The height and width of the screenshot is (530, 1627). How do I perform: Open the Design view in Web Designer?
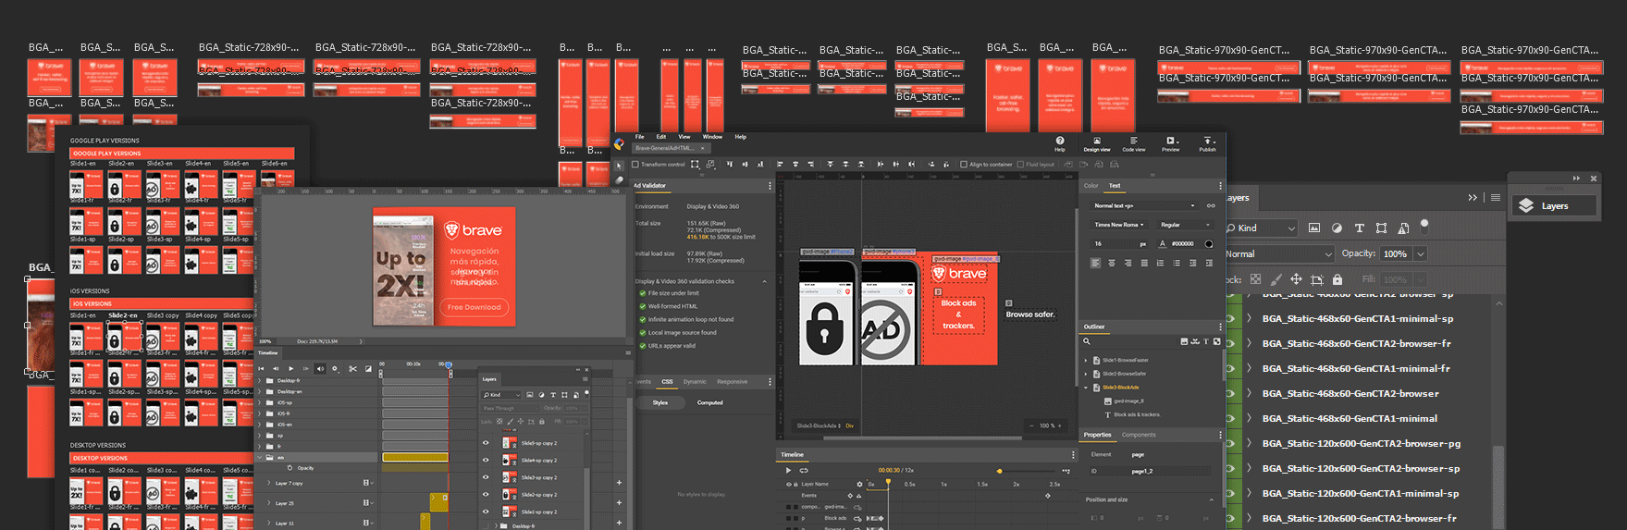pos(1096,144)
